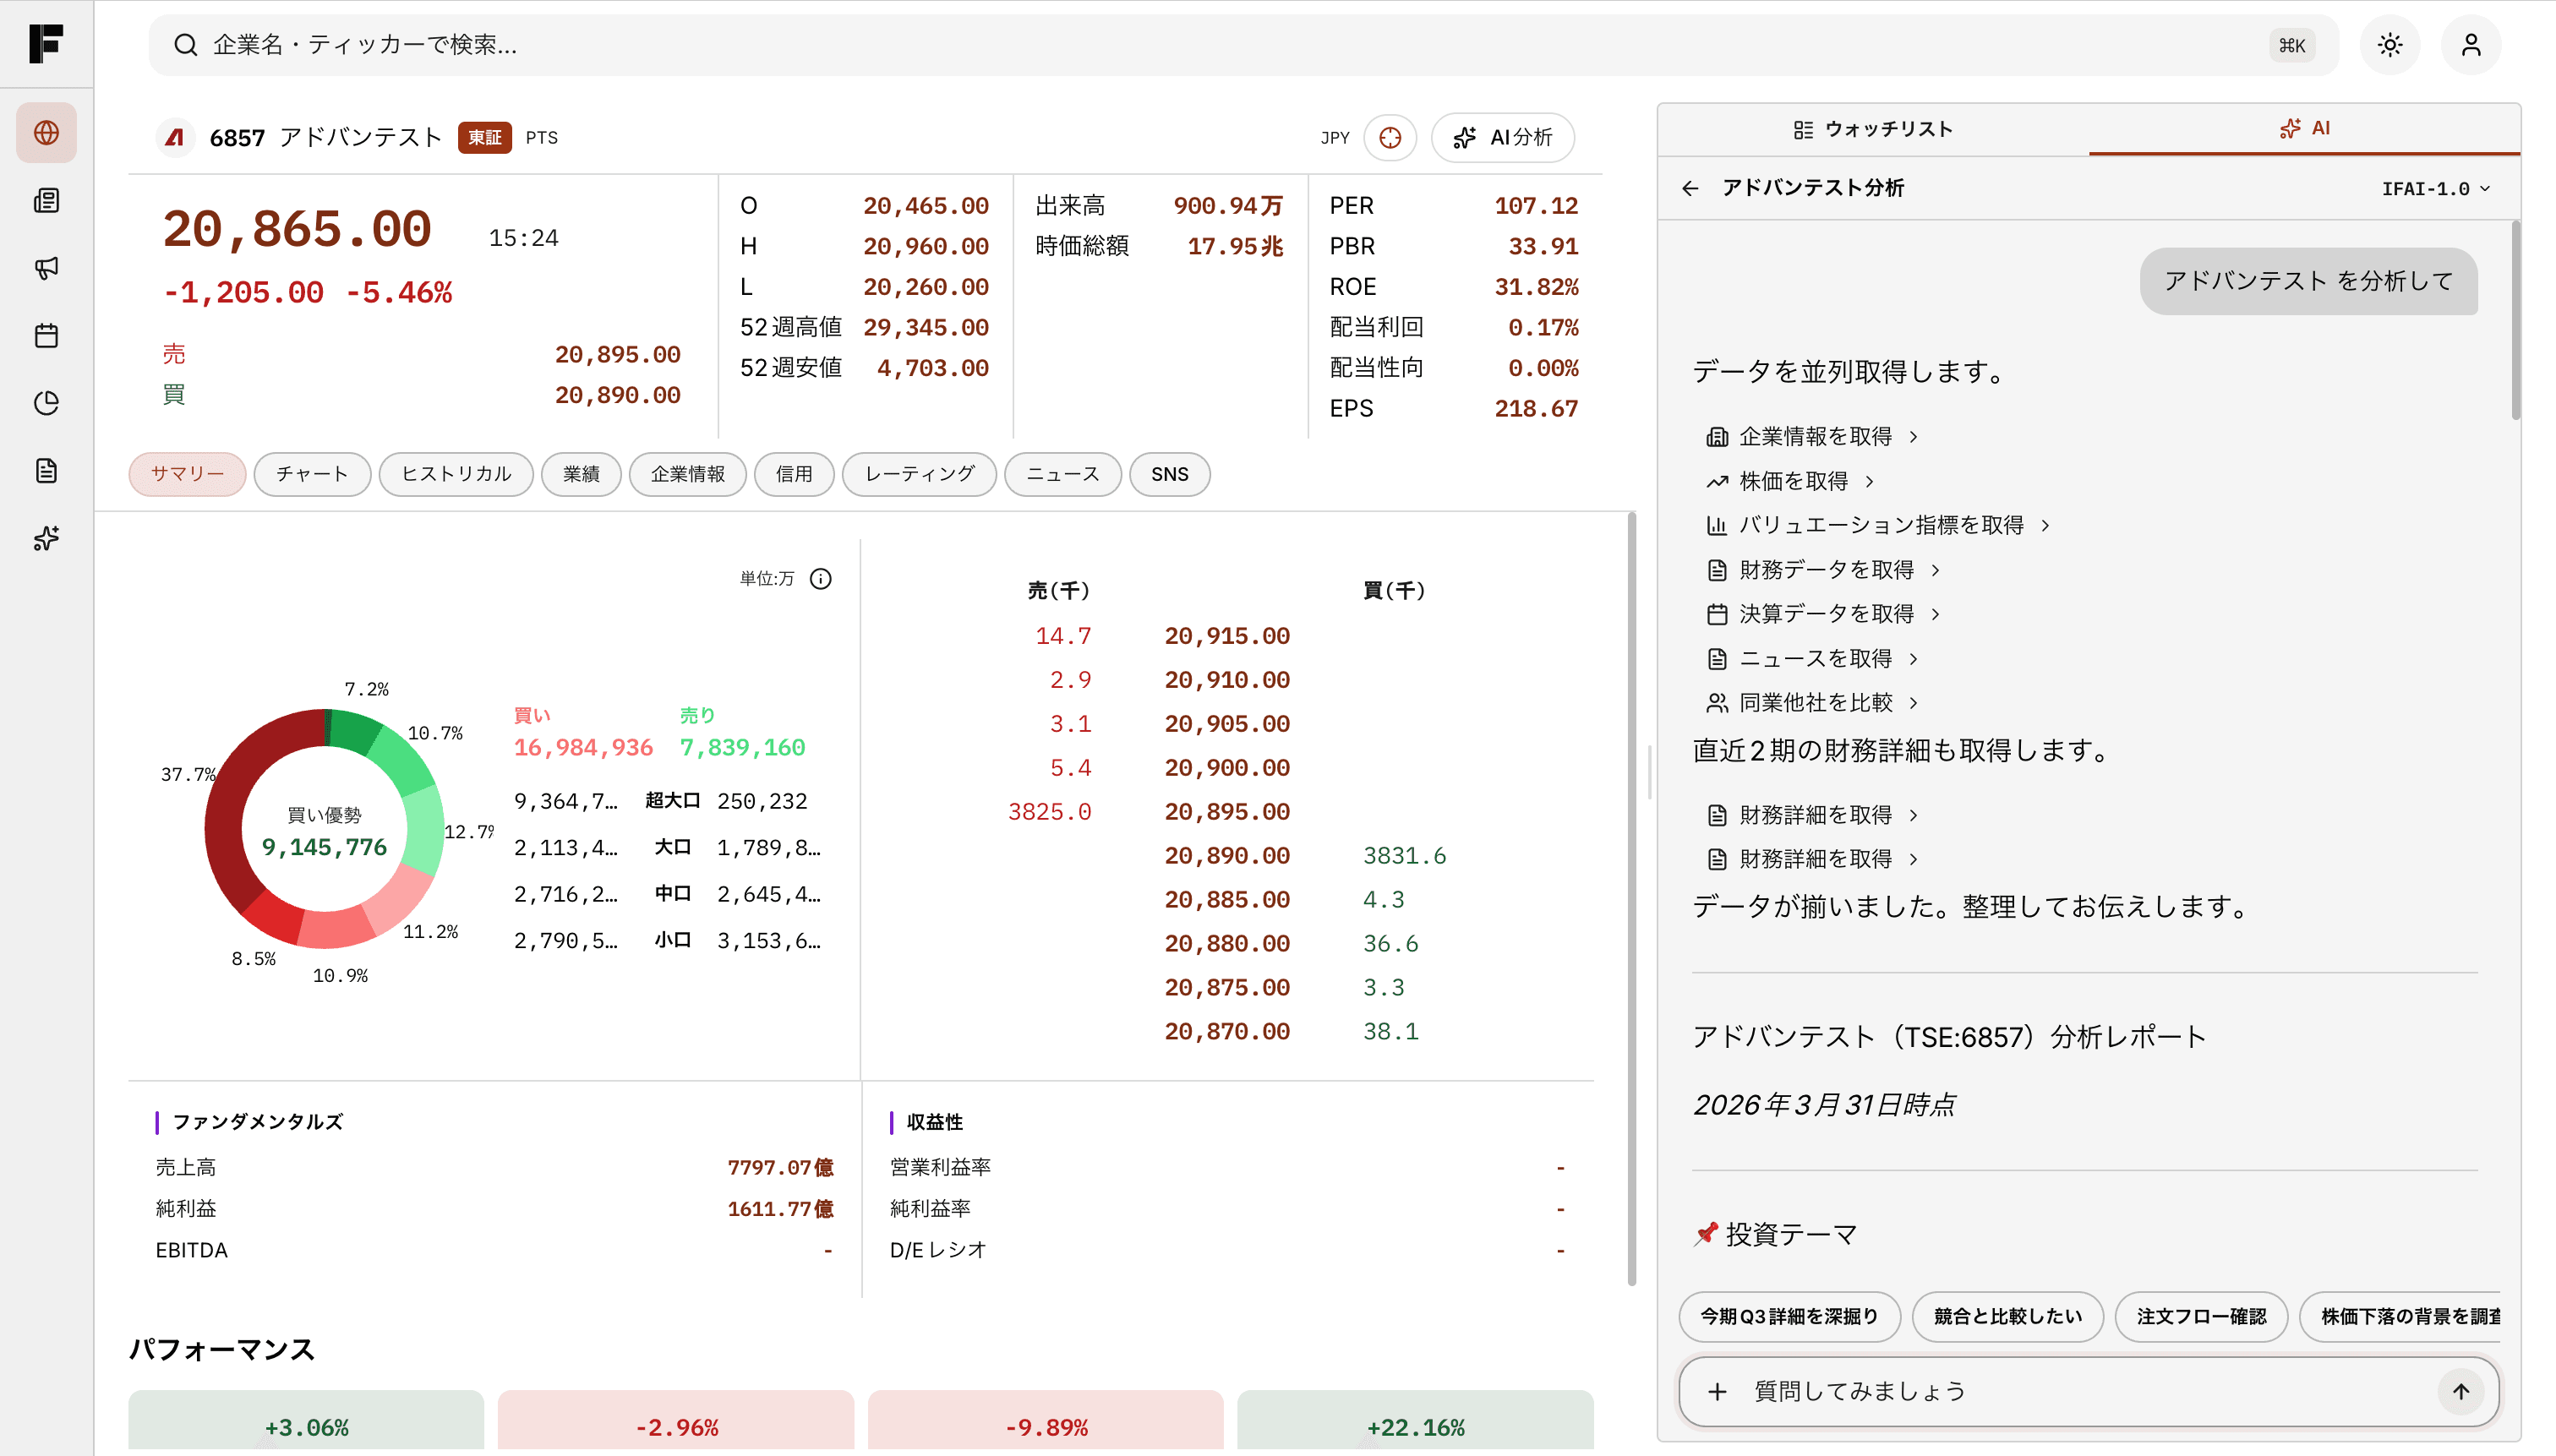The image size is (2556, 1456).
Task: Select the pie chart icon in the sidebar
Action: pyautogui.click(x=46, y=403)
